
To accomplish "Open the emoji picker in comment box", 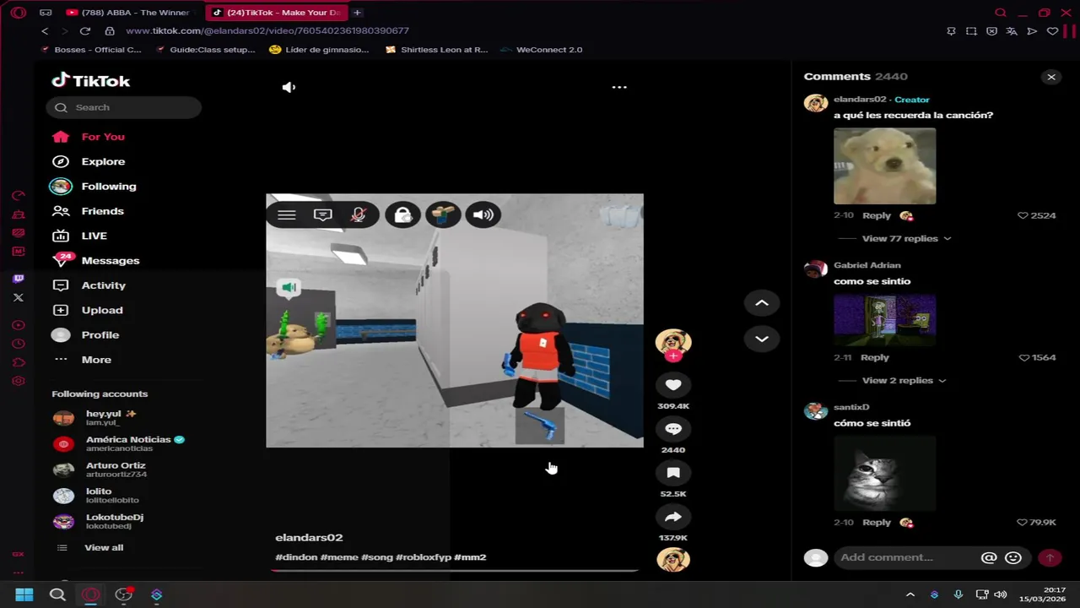I will pos(1013,557).
